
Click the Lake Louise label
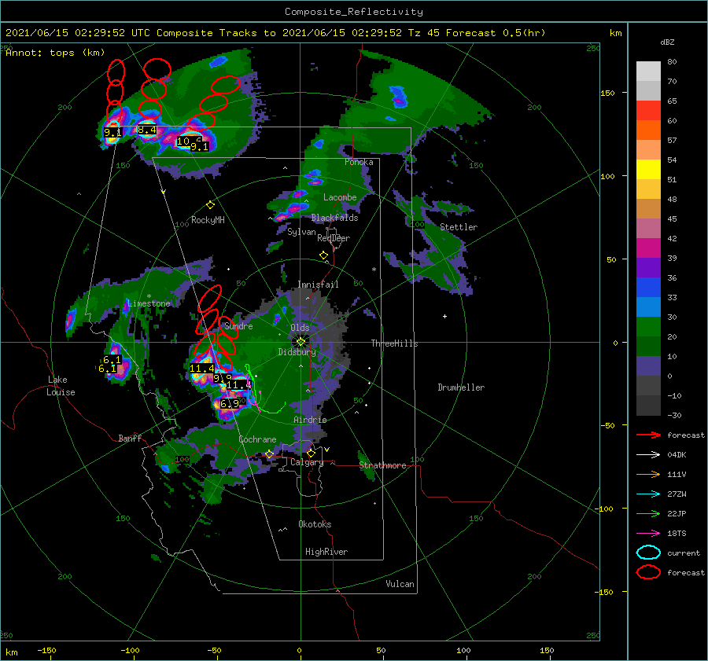pos(61,386)
